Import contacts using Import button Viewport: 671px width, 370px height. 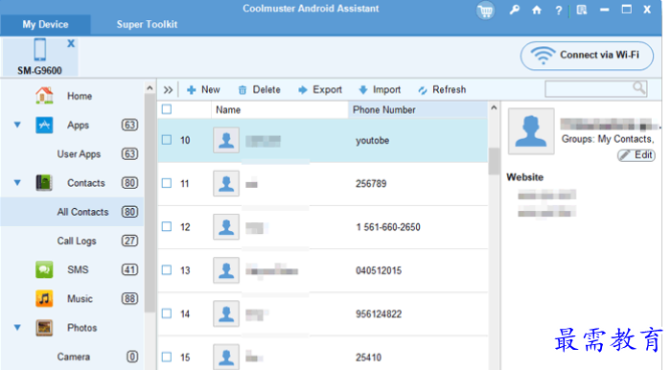380,90
